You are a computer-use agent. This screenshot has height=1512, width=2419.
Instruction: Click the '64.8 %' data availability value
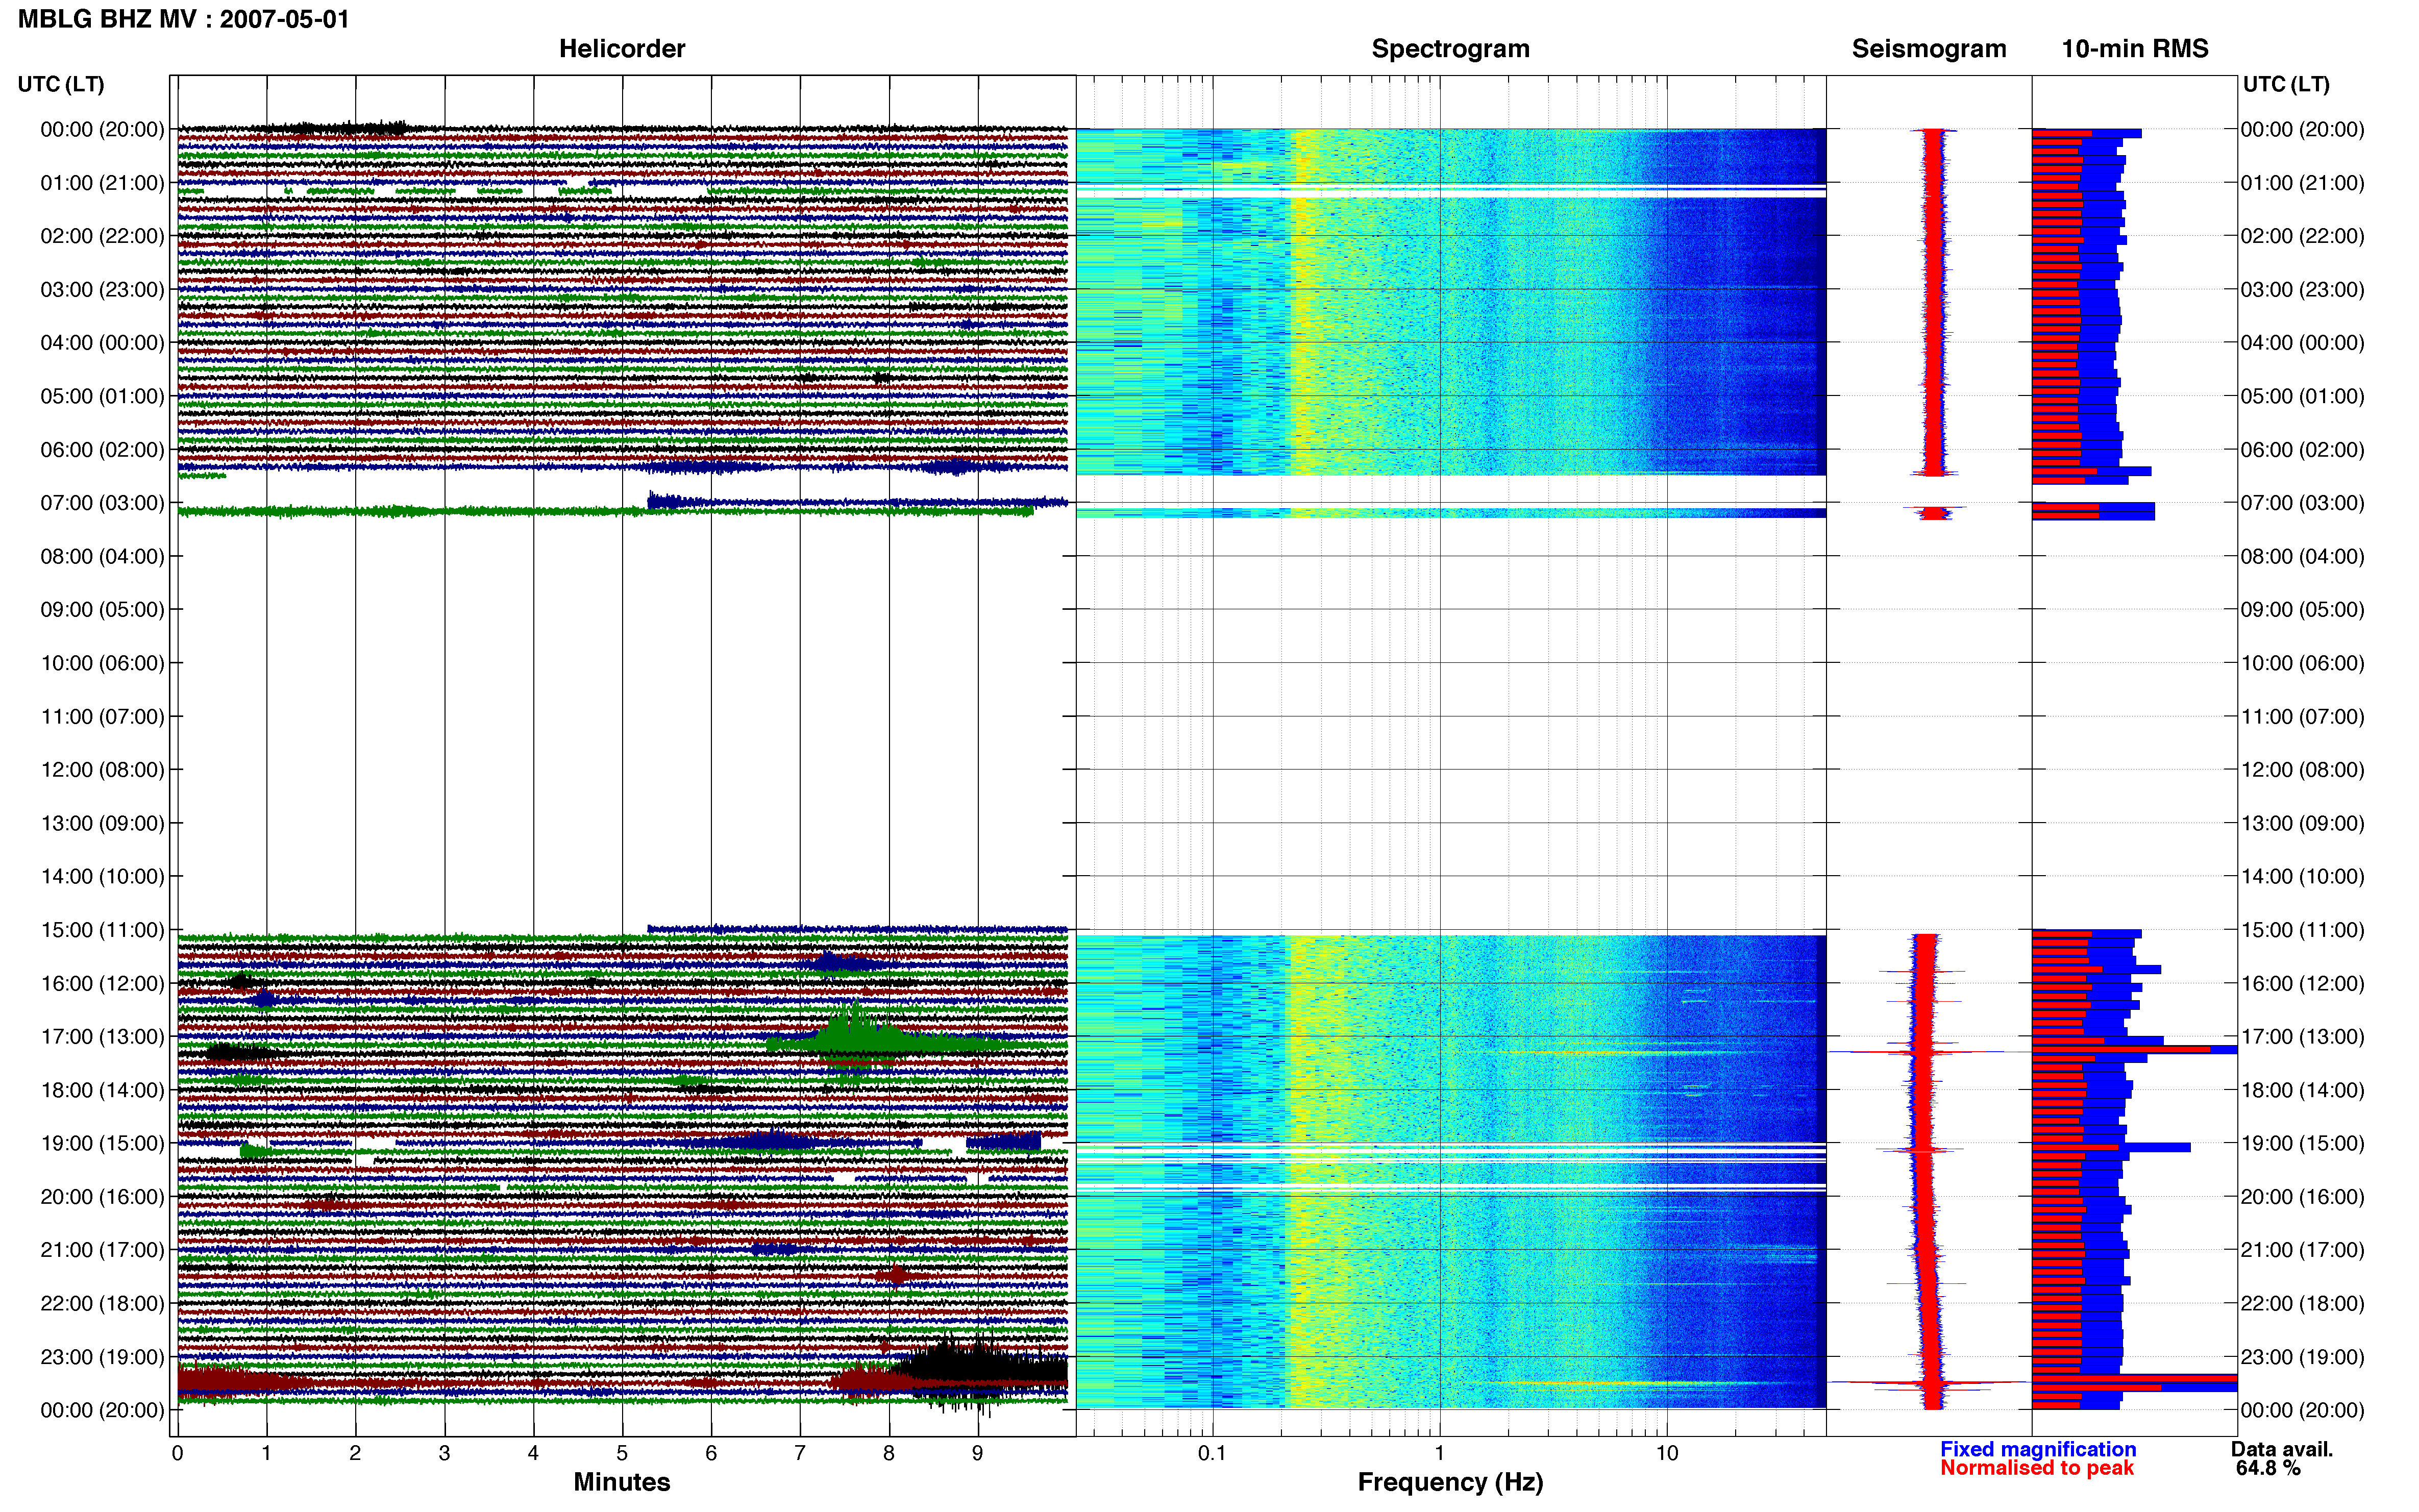[x=2268, y=1468]
